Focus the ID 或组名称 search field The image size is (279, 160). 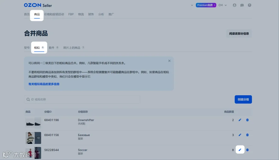tap(82, 99)
